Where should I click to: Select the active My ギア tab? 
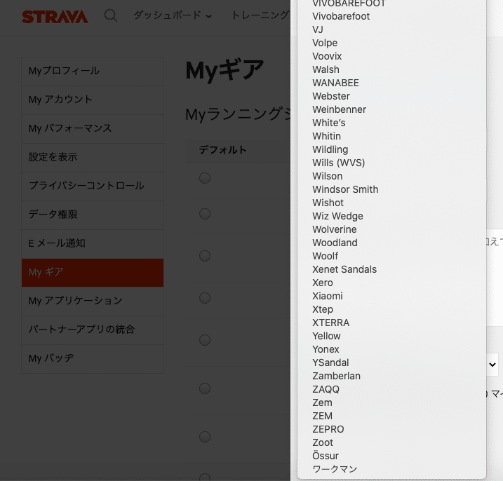(x=93, y=273)
